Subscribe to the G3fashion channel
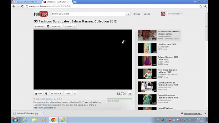This screenshot has height=123, width=219. tap(54, 26)
